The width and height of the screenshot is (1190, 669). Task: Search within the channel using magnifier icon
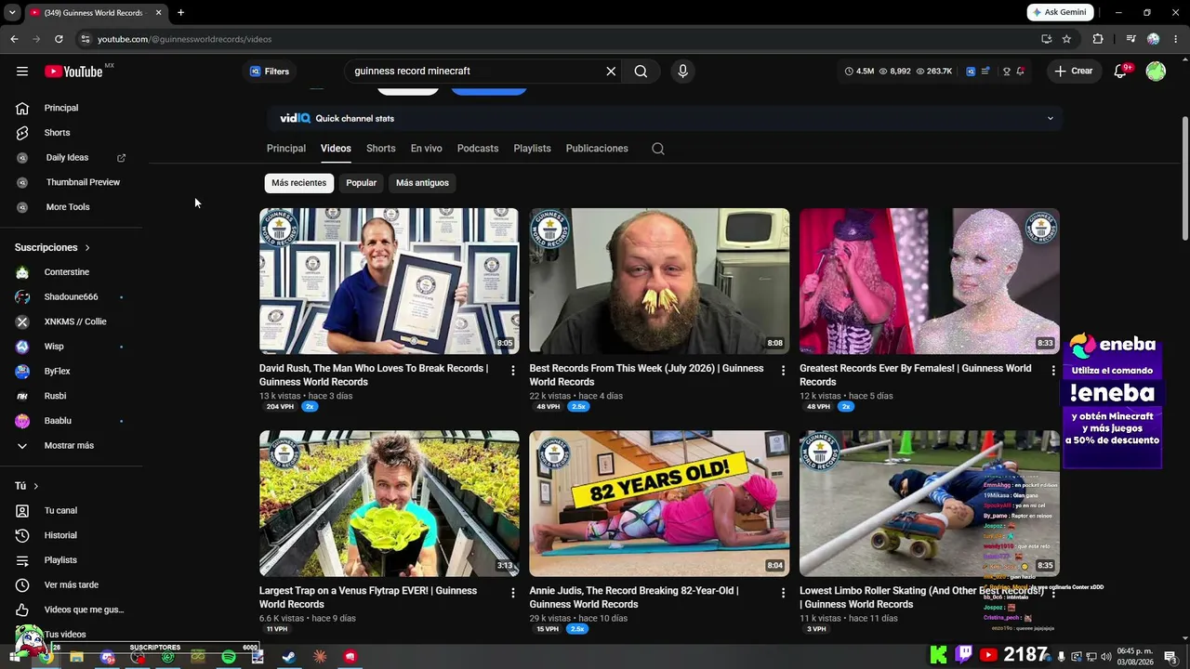point(658,149)
